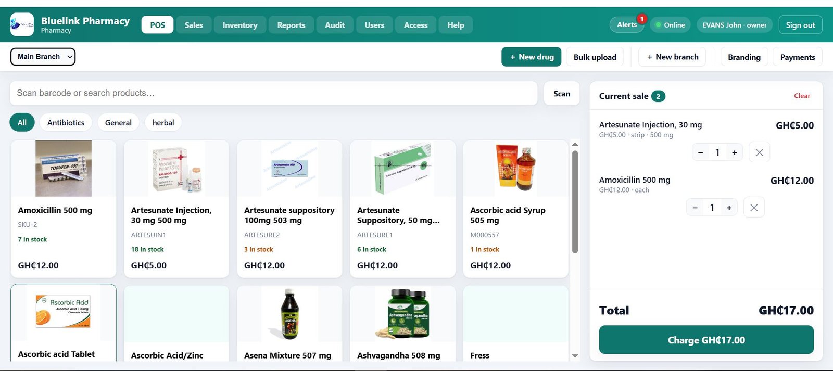
Task: Select the All category filter
Action: pos(22,123)
